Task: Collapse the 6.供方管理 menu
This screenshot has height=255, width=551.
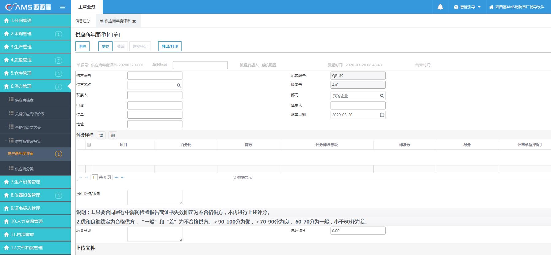Action: (x=36, y=86)
